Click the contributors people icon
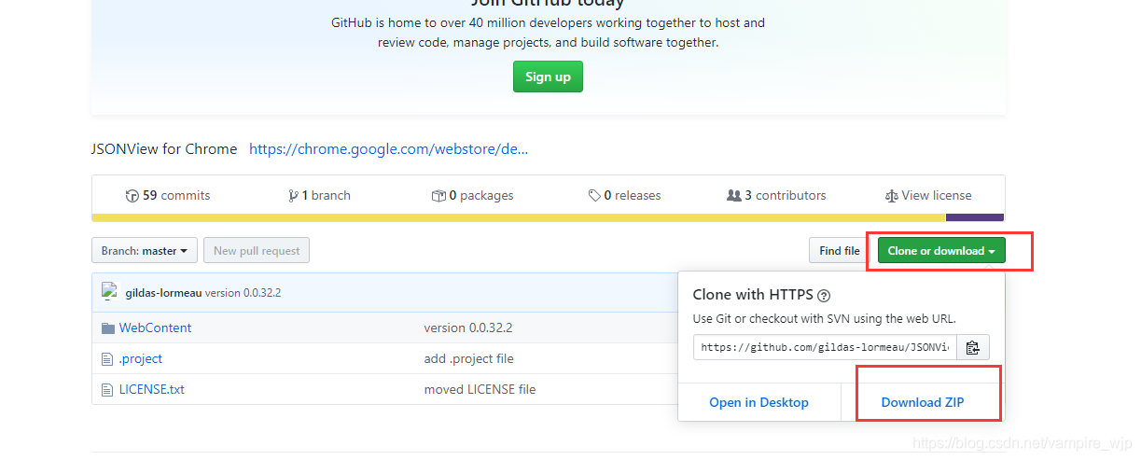This screenshot has width=1141, height=460. (x=733, y=196)
